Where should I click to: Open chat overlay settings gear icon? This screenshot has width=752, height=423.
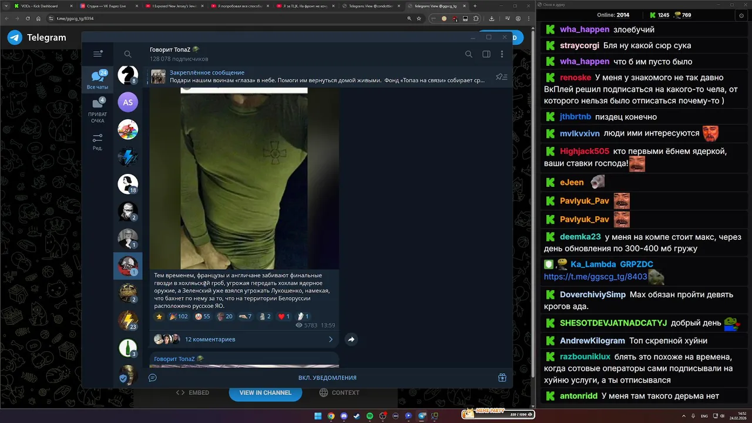point(741,15)
